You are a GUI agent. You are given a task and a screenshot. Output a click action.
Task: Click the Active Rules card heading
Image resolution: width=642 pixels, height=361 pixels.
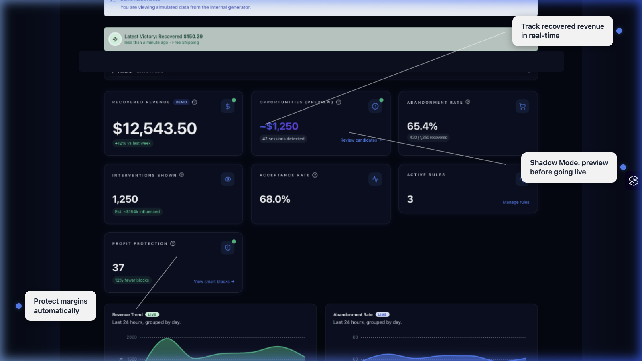coord(426,175)
